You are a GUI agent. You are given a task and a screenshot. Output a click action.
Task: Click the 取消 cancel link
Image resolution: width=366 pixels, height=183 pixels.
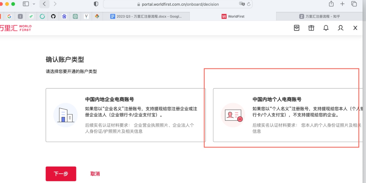pyautogui.click(x=95, y=174)
